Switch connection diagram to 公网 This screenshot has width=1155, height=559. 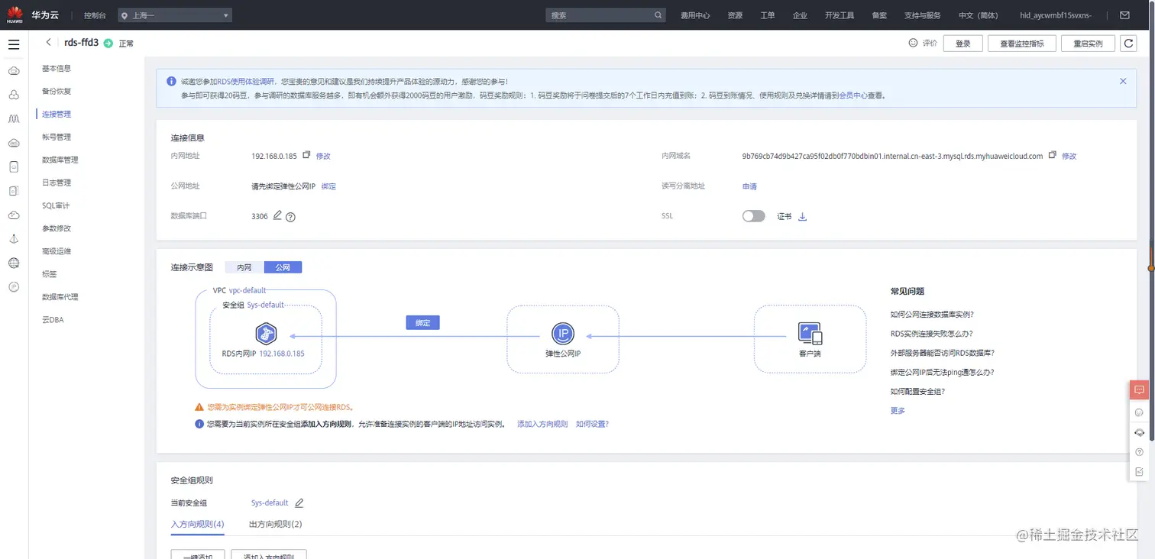(x=283, y=267)
